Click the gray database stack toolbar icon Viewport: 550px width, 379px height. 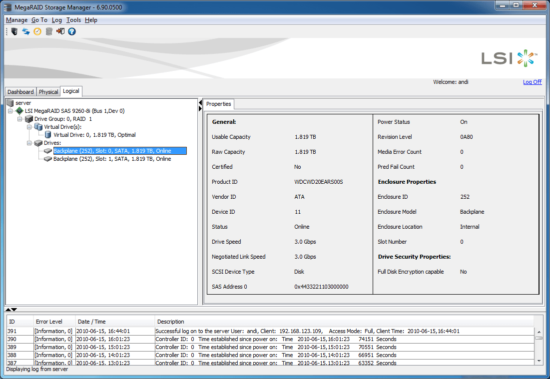(x=49, y=31)
